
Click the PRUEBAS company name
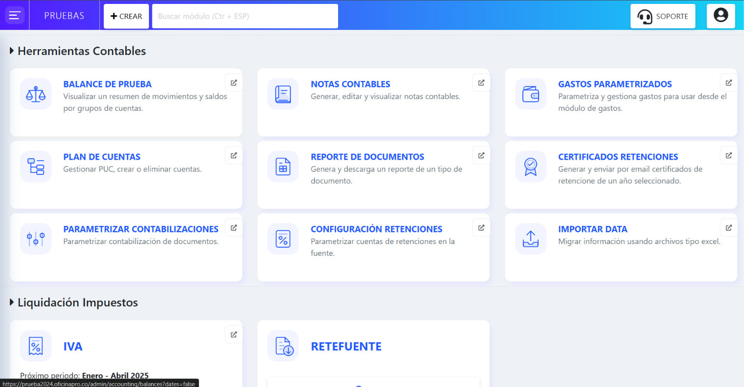pyautogui.click(x=64, y=16)
